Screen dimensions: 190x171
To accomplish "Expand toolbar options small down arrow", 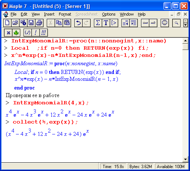I will (185, 25).
